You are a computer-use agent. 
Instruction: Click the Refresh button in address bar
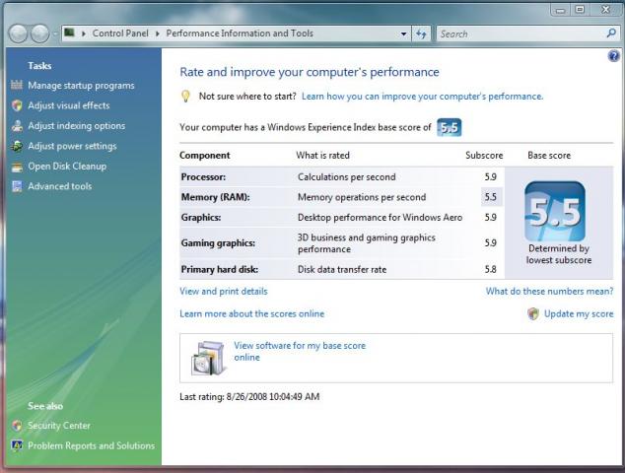421,34
